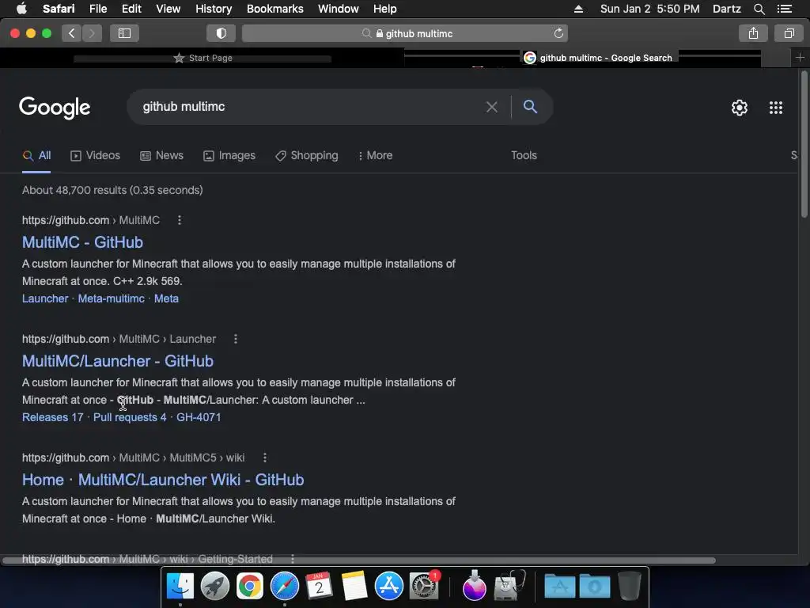The image size is (810, 608).
Task: Open the Control Center list icon
Action: click(785, 9)
